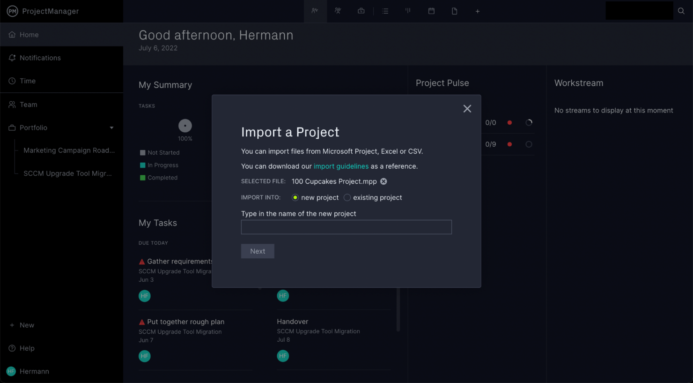Click the Help question mark icon
The image size is (693, 383).
pyautogui.click(x=12, y=348)
